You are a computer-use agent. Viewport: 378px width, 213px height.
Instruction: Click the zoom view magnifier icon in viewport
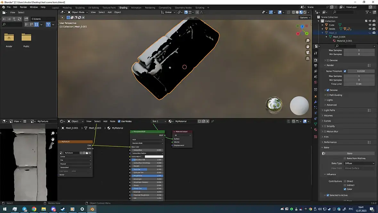[308, 41]
